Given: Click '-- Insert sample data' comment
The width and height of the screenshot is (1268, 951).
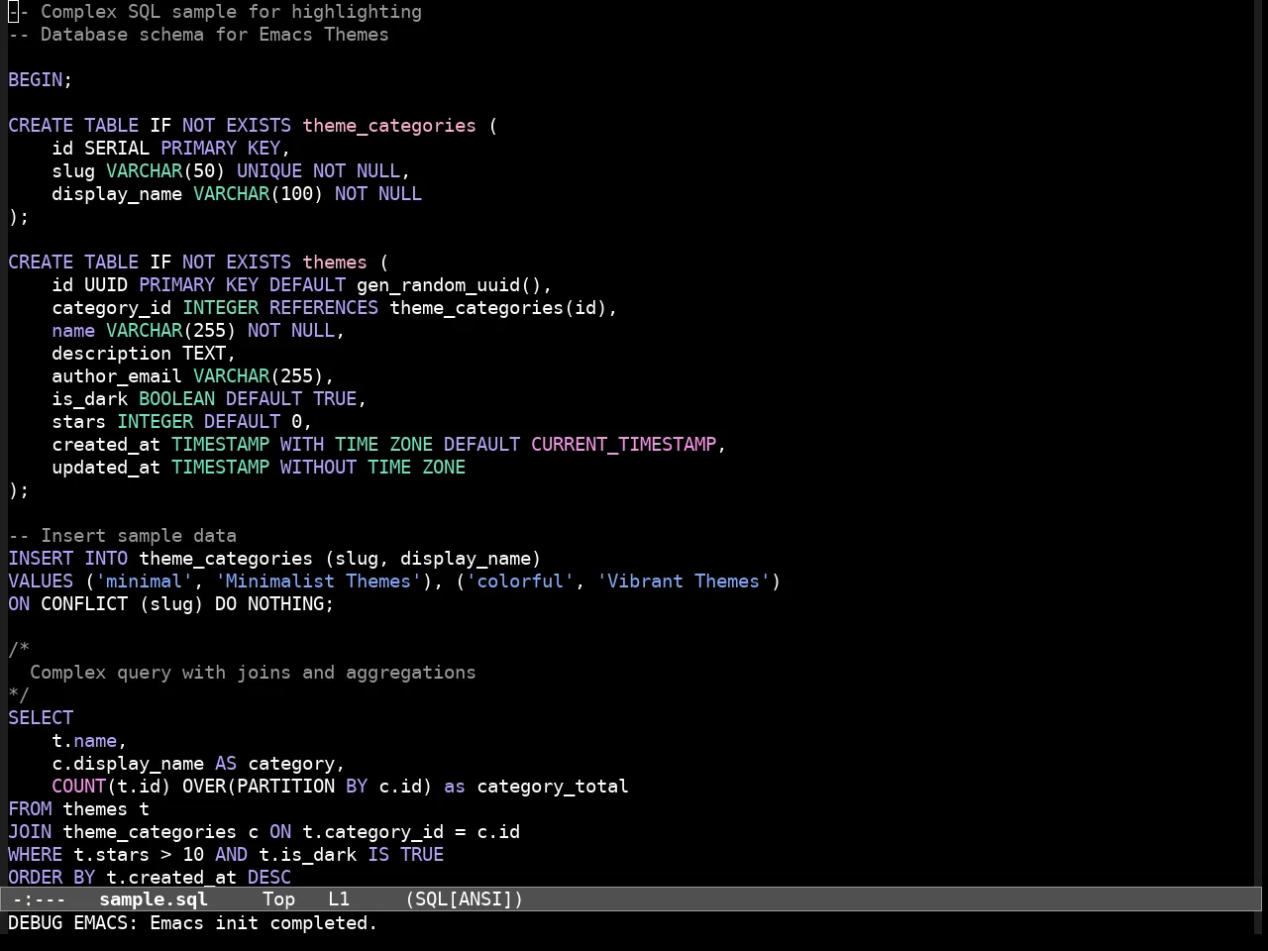Looking at the screenshot, I should [123, 536].
